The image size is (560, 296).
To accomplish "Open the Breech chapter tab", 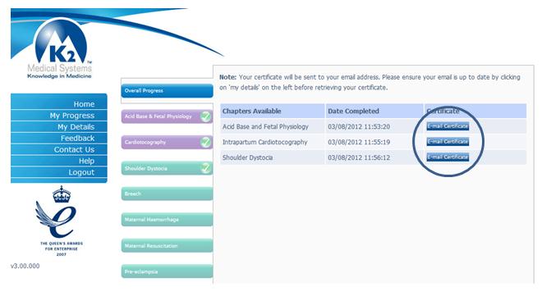I will point(168,194).
